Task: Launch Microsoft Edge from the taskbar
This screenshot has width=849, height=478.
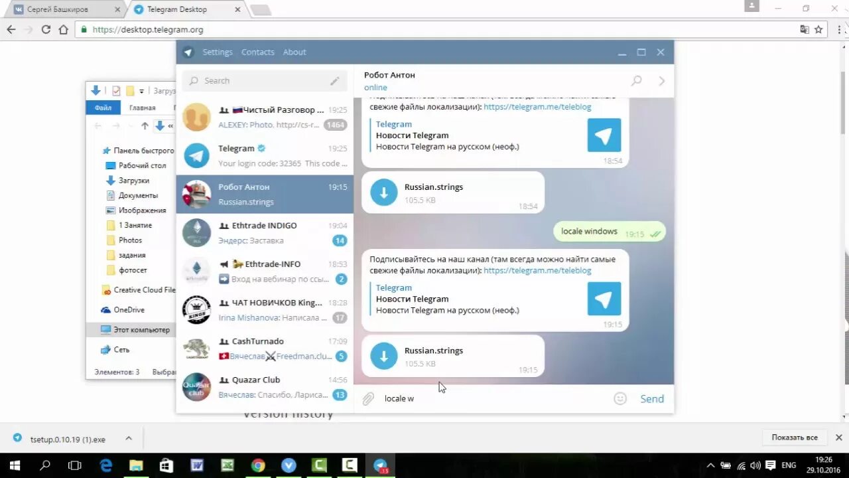Action: point(105,465)
